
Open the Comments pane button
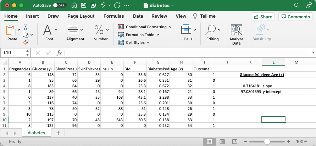(295, 17)
